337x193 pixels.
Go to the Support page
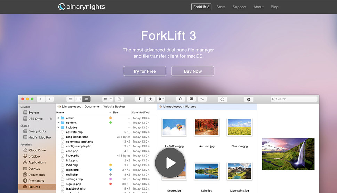(239, 7)
